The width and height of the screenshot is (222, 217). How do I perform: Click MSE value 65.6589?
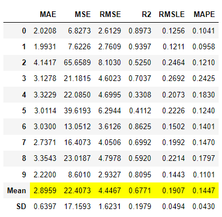pos(77,62)
